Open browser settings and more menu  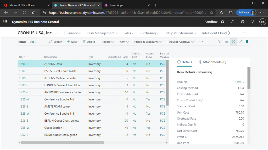tap(262, 12)
